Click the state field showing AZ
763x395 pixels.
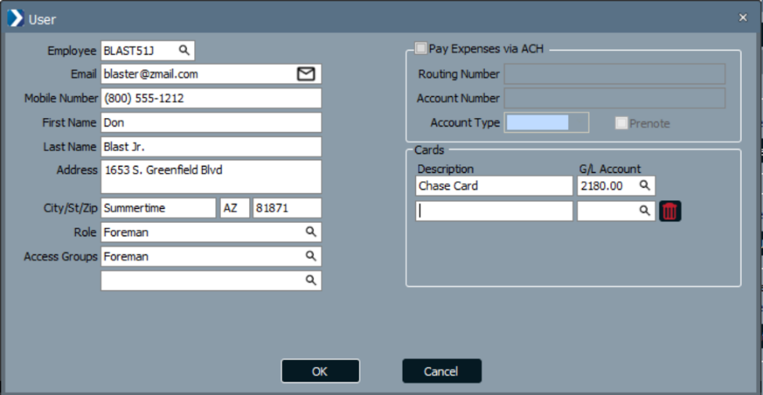click(234, 208)
